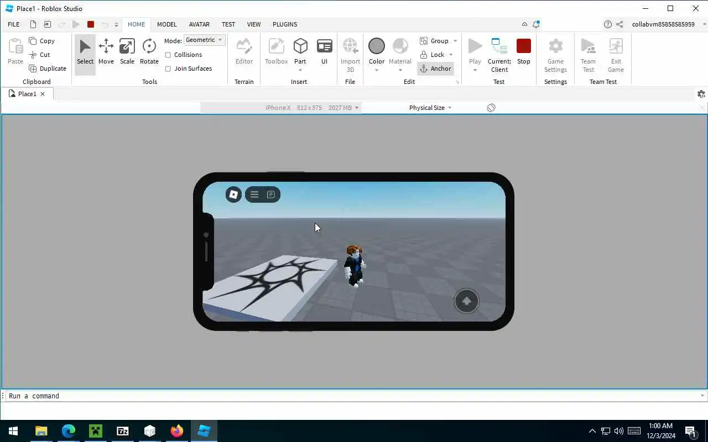This screenshot has height=442, width=708.
Task: Click the Color swatch circle
Action: (x=377, y=46)
